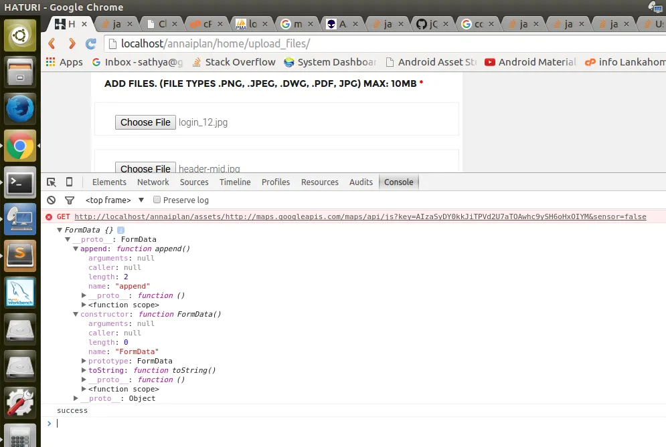Click the localhost address bar
Viewport: 666px width, 447px height.
(385, 43)
